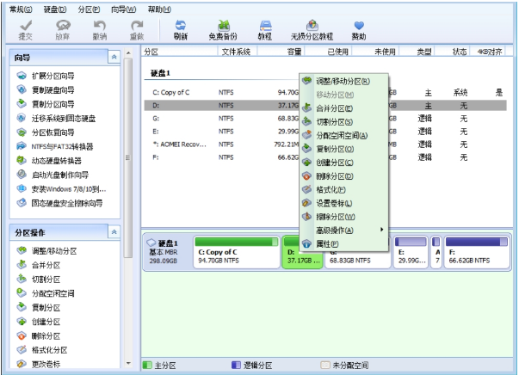This screenshot has width=519, height=375.
Task: Click the left panel scrollbar down arrow
Action: click(x=128, y=364)
